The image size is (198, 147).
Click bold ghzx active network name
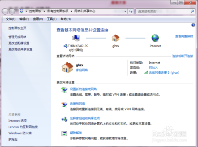pyautogui.click(x=80, y=65)
